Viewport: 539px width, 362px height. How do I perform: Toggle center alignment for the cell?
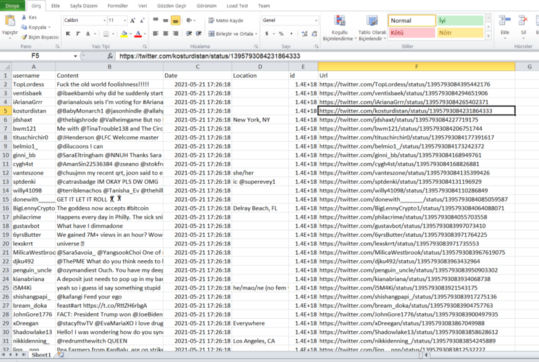click(164, 34)
